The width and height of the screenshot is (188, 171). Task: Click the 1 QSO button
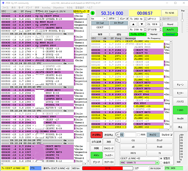click(180, 110)
